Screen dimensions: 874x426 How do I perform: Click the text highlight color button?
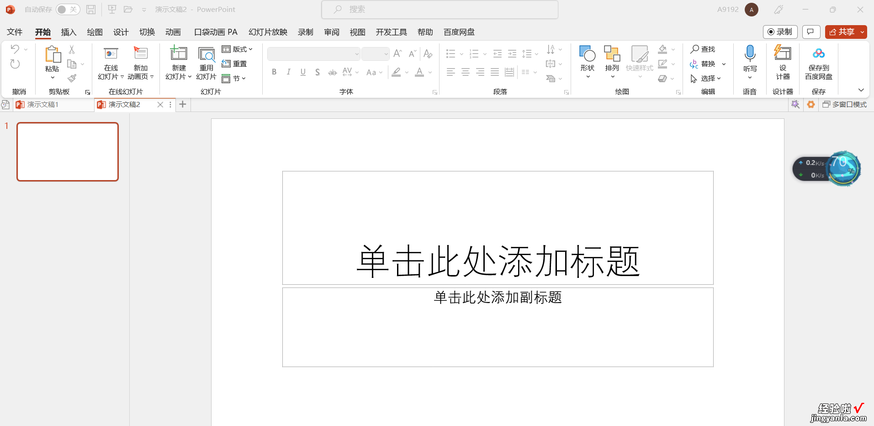396,72
